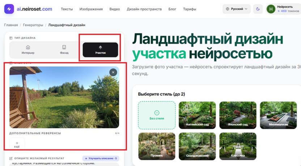Screen dimensions: 301x166
Task: Check the 469 токенов balance
Action: 288,11
